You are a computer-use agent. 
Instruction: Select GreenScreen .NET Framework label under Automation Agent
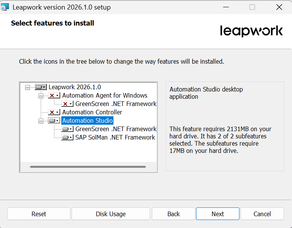(116, 104)
